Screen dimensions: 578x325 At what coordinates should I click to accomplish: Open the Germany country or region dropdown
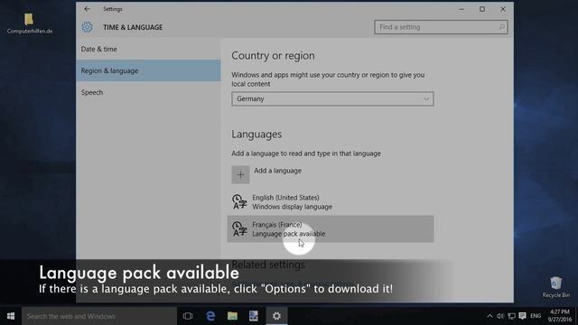pyautogui.click(x=332, y=98)
